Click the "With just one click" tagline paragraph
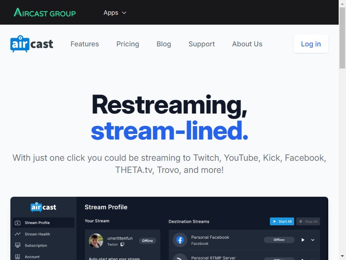 170,164
